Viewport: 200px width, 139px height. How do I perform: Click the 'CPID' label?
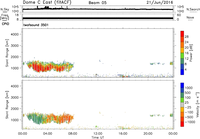click(5, 24)
